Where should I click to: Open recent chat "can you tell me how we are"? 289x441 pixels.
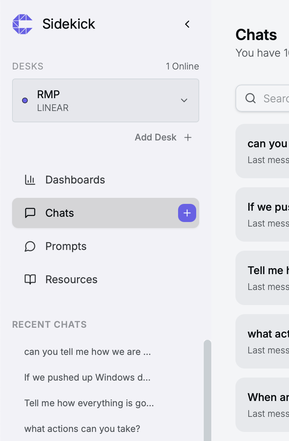tap(88, 352)
